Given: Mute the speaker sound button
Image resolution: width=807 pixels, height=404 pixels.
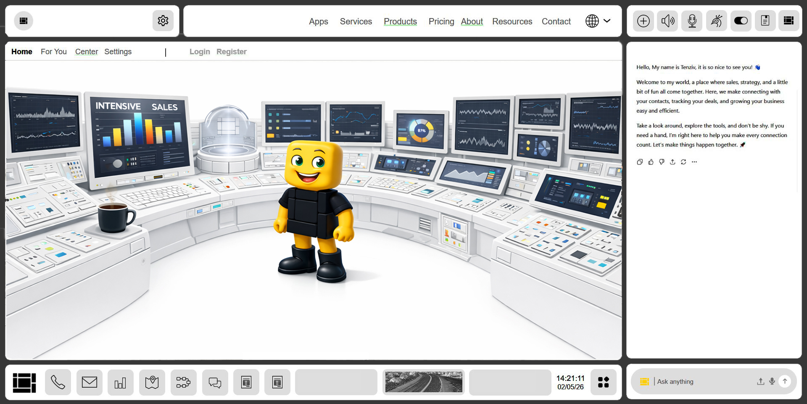Looking at the screenshot, I should pos(667,21).
